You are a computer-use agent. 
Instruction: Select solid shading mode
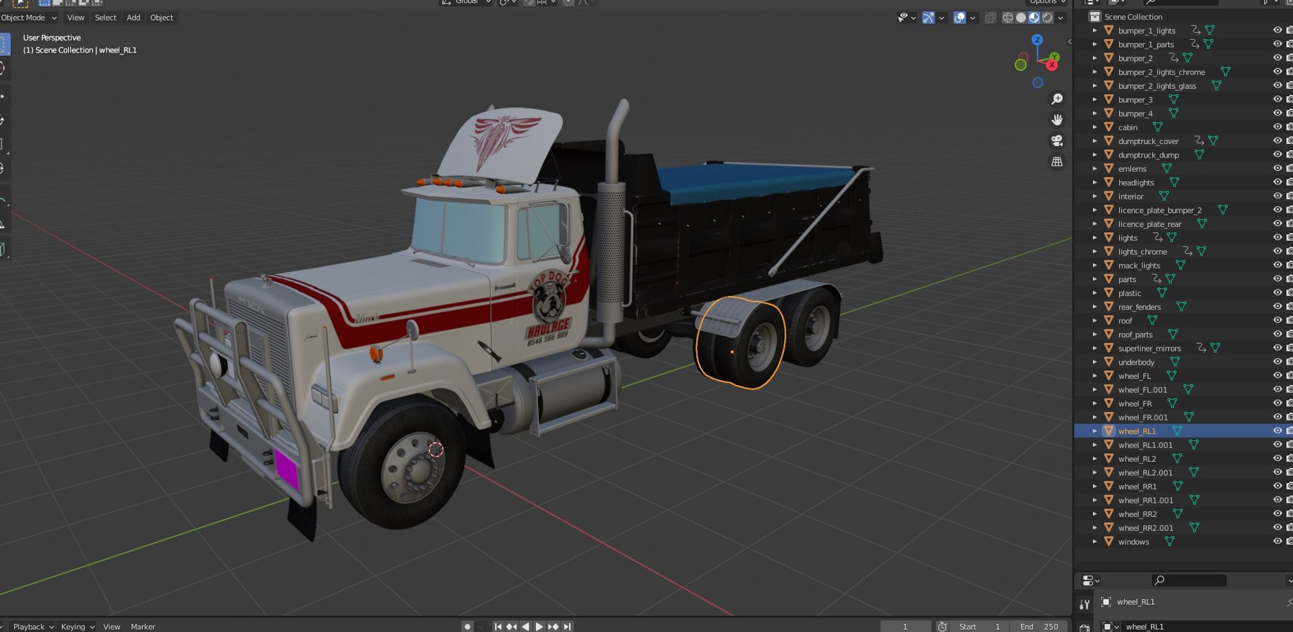1021,18
